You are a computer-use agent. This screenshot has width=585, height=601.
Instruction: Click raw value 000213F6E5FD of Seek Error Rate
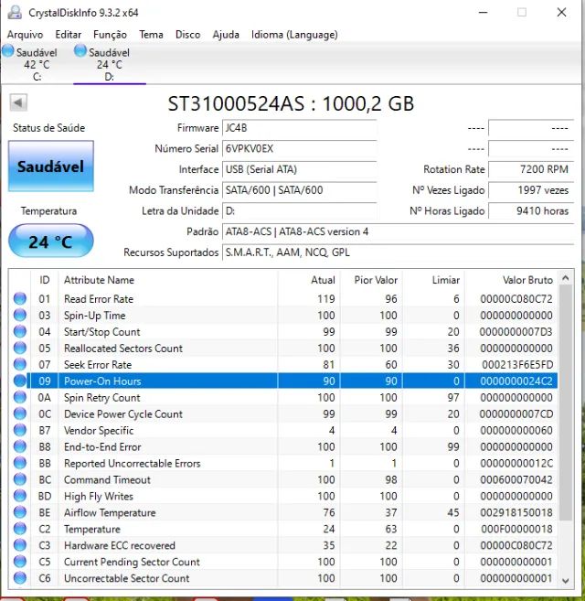(517, 365)
